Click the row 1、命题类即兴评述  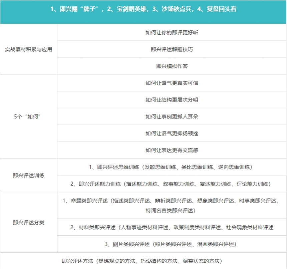(172, 206)
